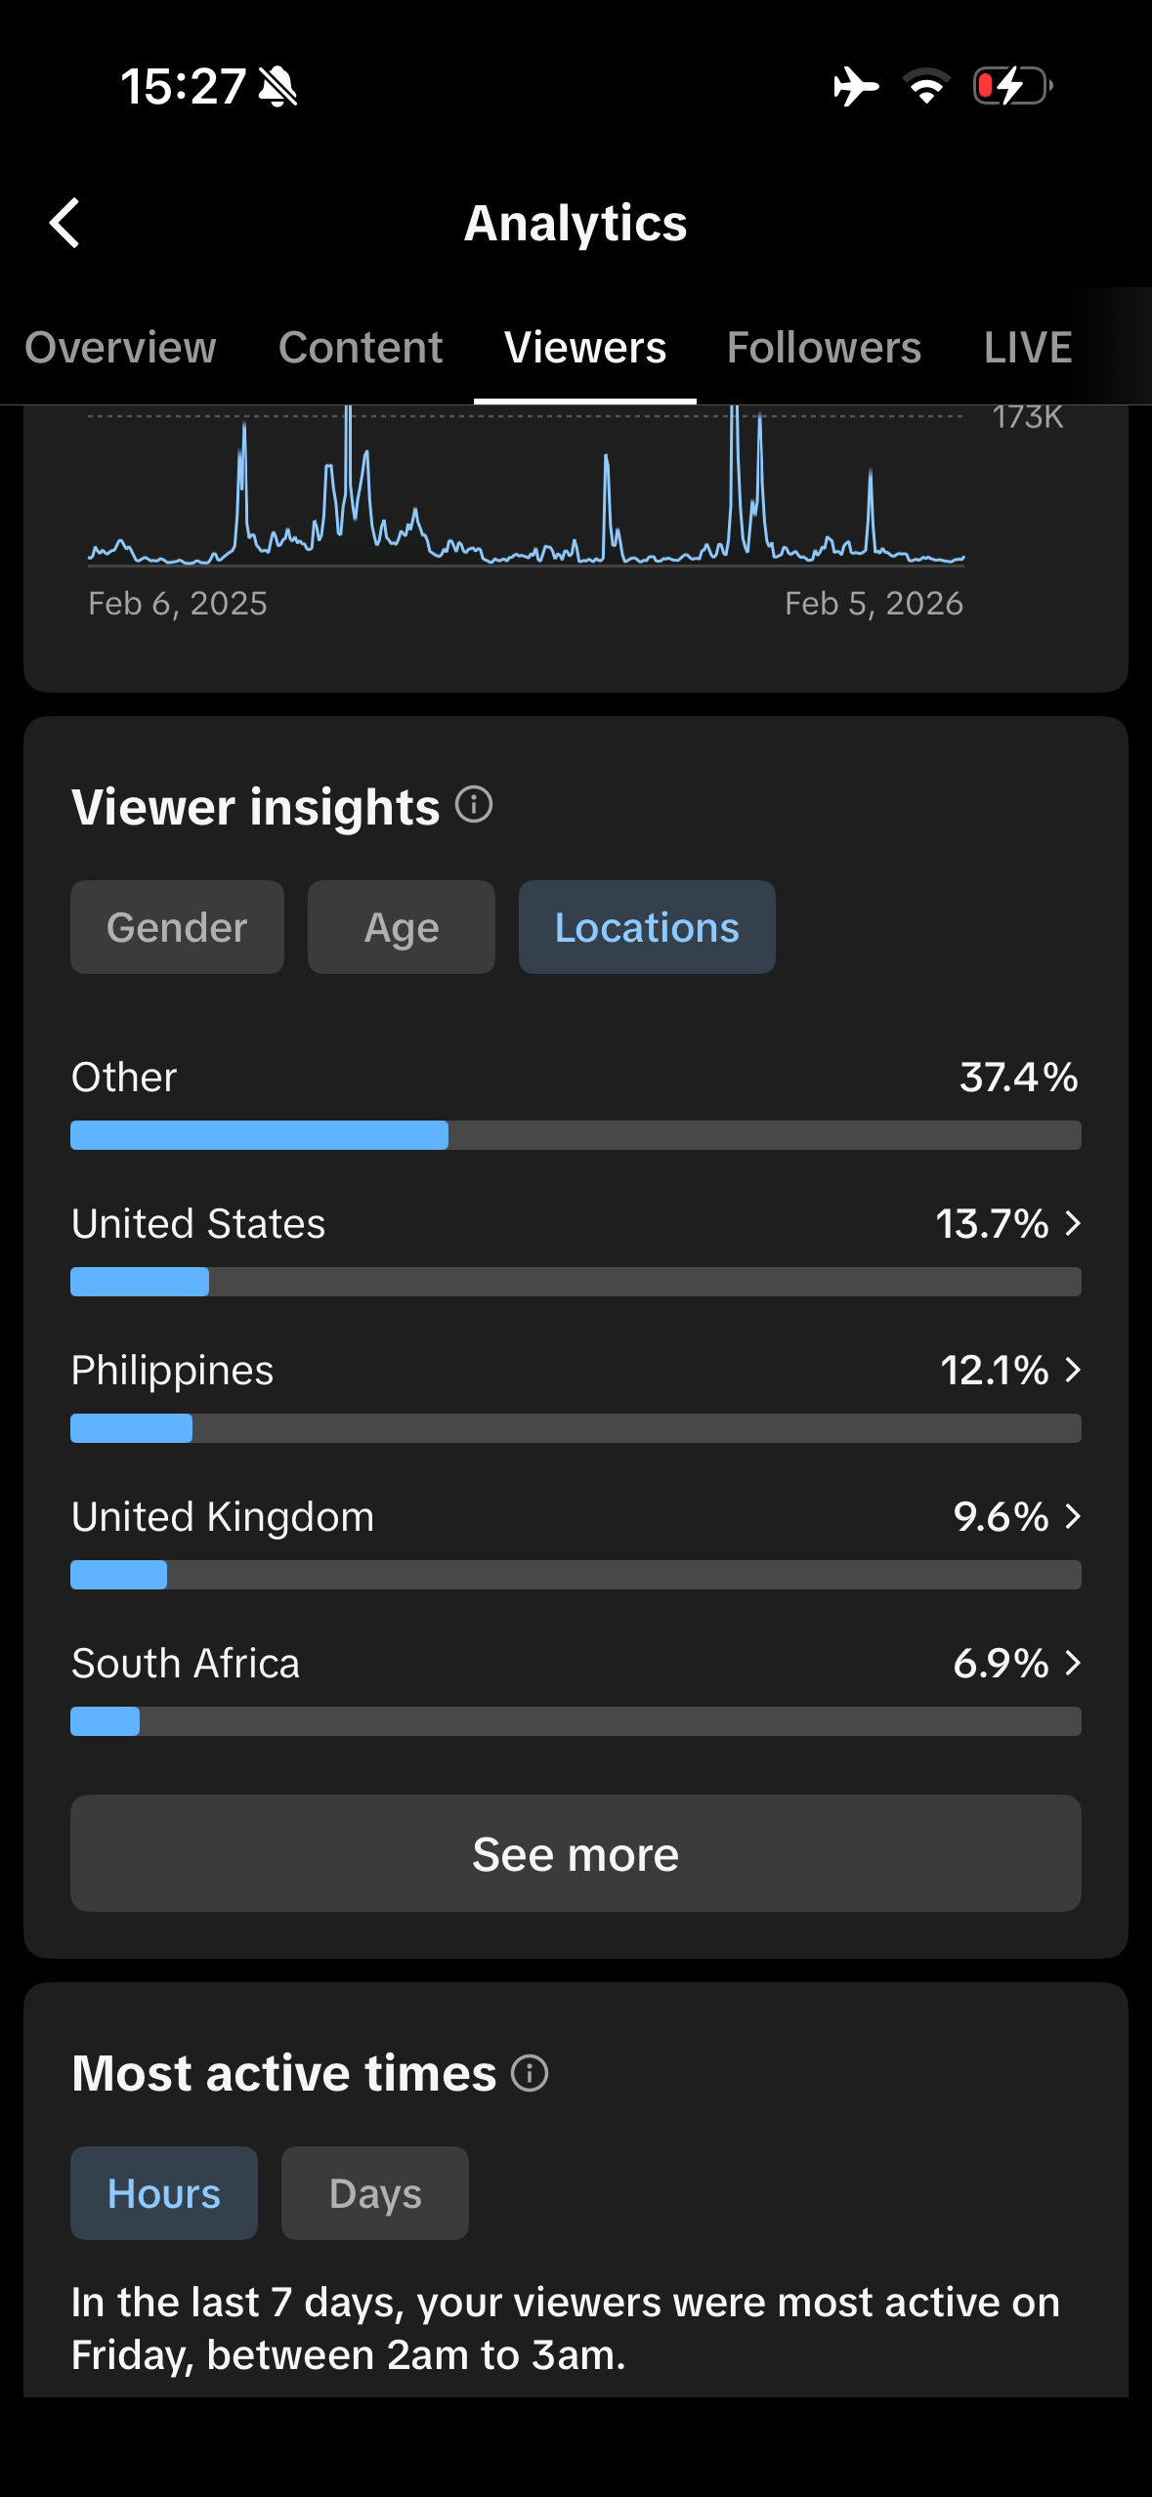This screenshot has width=1152, height=2497.
Task: Switch active times to Days
Action: (x=375, y=2193)
